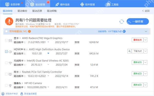This screenshot has width=154, height=96.
Task: Toggle the HP HD Camera checkbox
Action: (6, 85)
